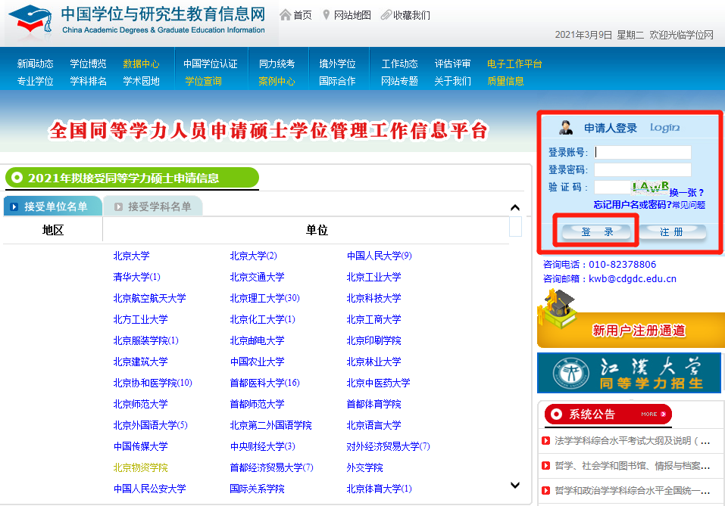
Task: Open the 境外学位 menu
Action: click(x=337, y=64)
